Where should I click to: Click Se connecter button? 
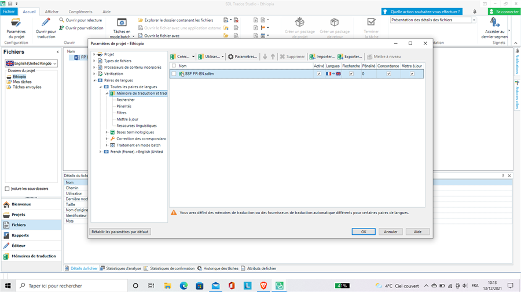[504, 12]
